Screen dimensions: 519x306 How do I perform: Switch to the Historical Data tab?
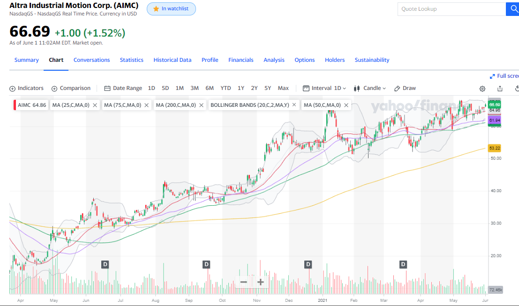click(x=172, y=60)
